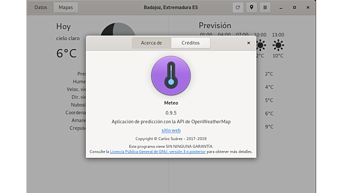
Task: Minimize the Meteo window
Action: [281, 7]
